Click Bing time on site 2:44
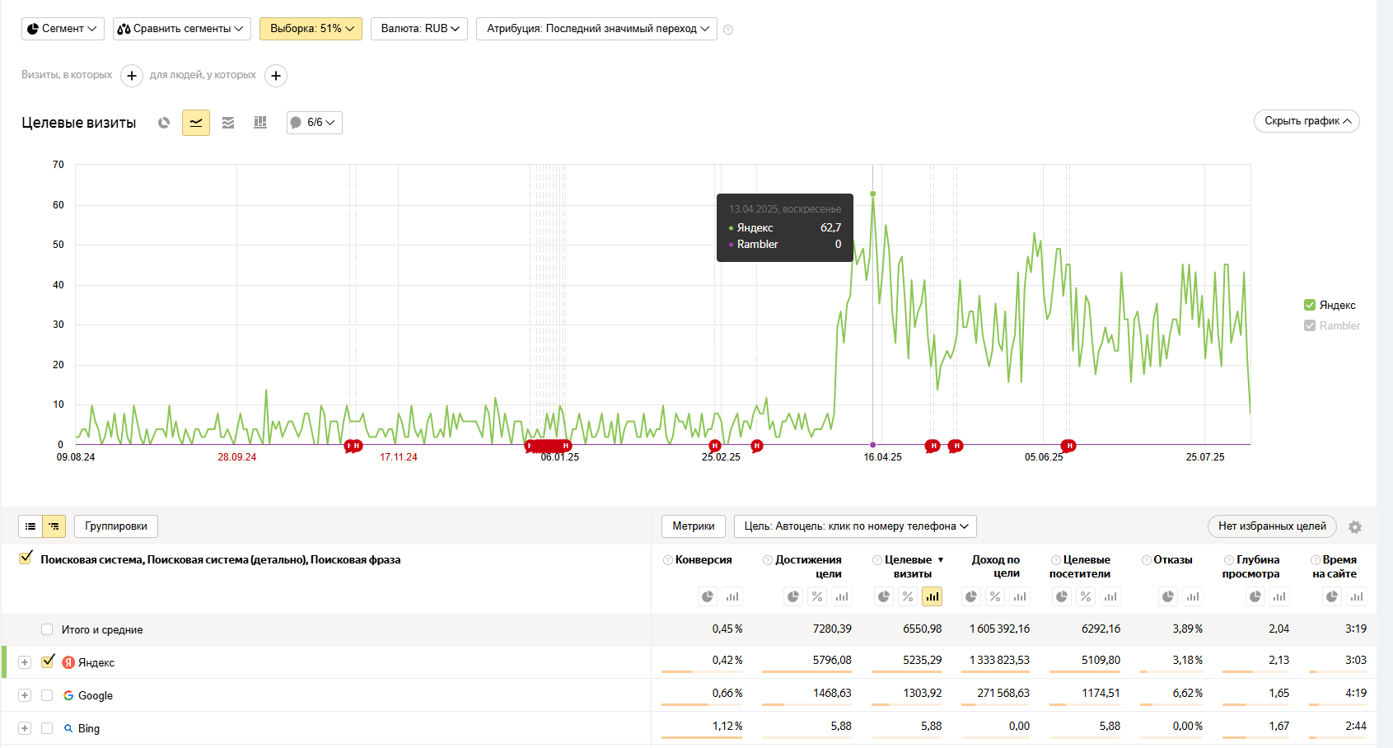The image size is (1393, 748). pyautogui.click(x=1356, y=727)
